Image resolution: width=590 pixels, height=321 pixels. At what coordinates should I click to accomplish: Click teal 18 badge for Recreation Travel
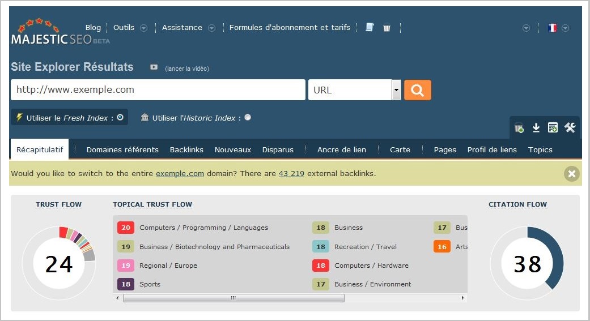[x=321, y=247]
